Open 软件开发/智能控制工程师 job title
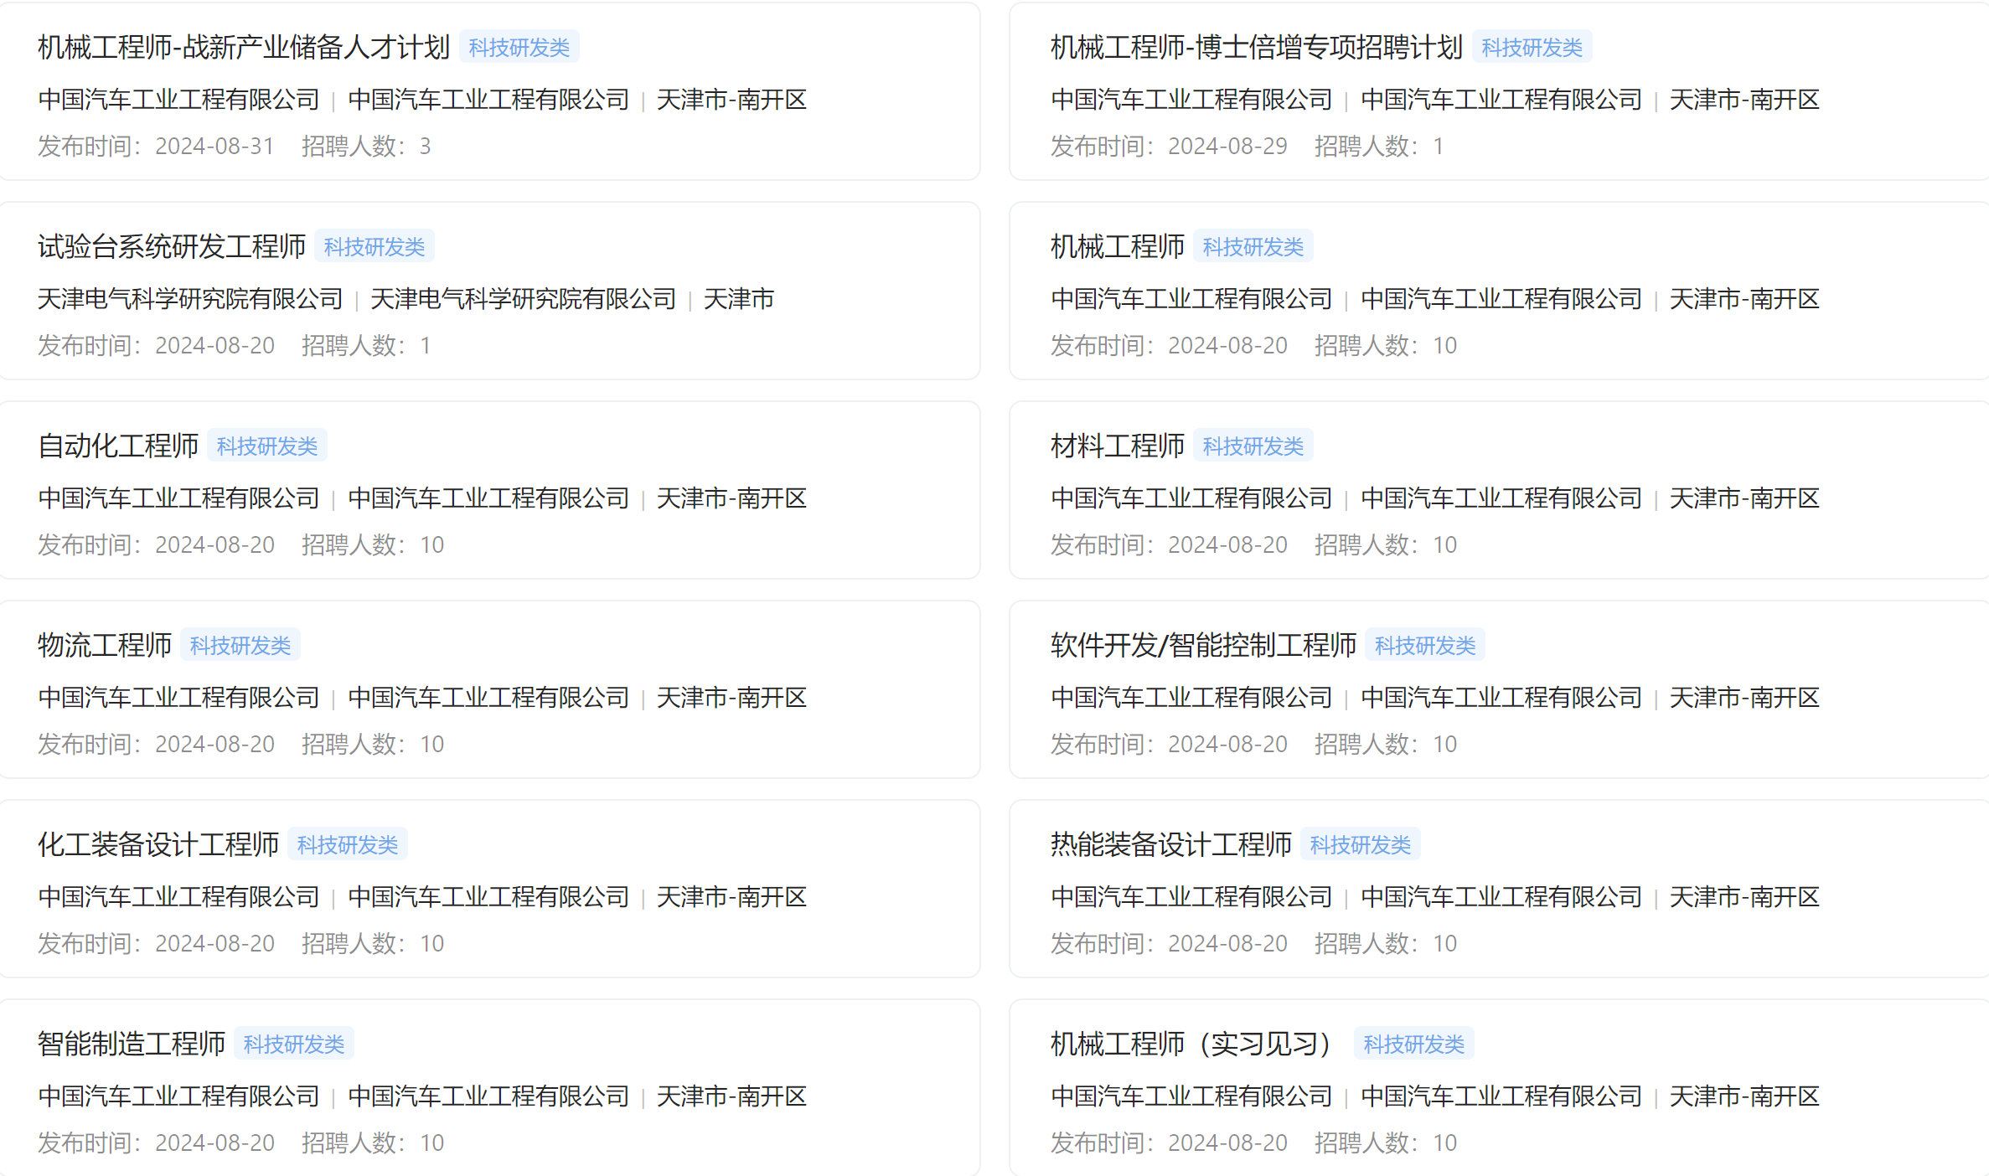 [1203, 646]
